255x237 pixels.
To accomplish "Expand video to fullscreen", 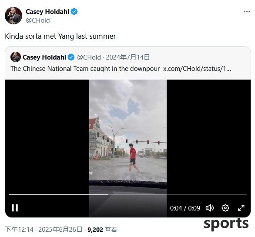I will click(x=241, y=208).
